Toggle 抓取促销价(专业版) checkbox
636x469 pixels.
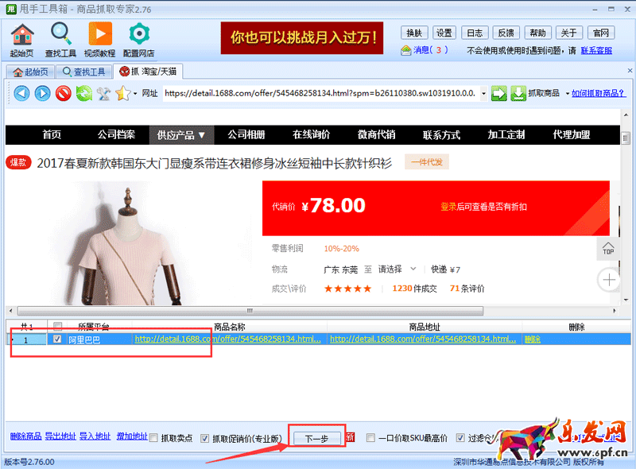[205, 438]
